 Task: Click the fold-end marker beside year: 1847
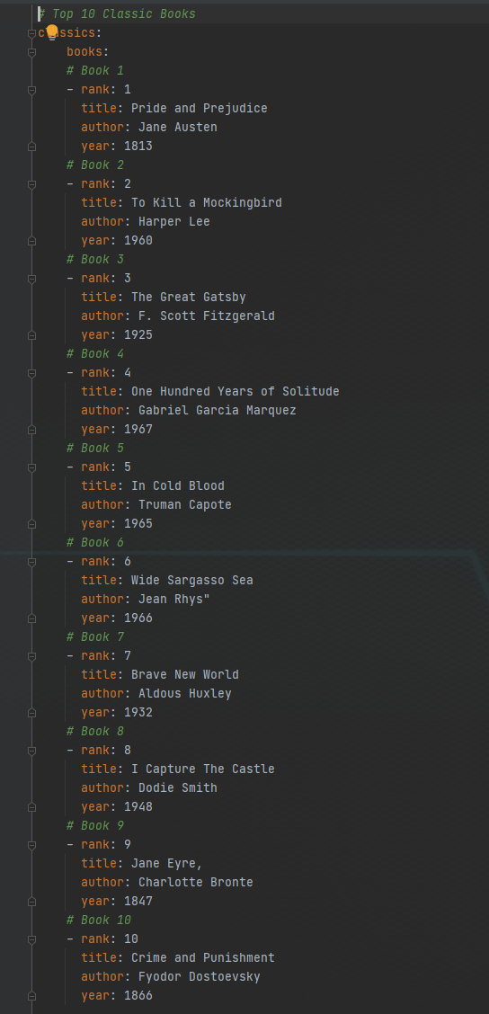point(31,903)
